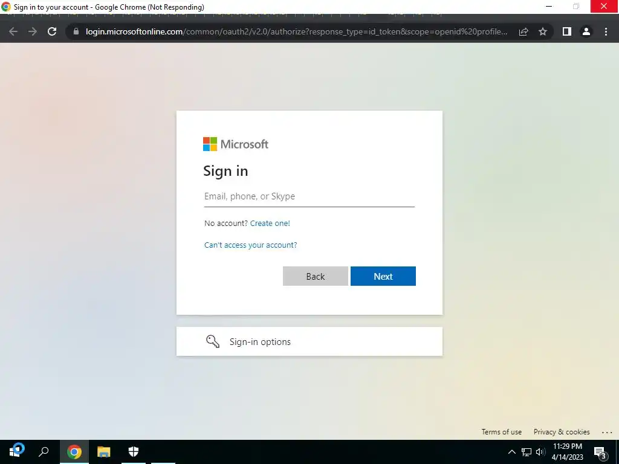
Task: Click the volume speaker tray icon
Action: point(541,452)
